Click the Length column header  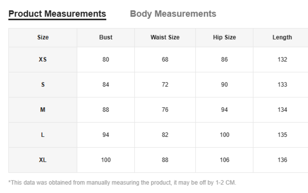[282, 37]
